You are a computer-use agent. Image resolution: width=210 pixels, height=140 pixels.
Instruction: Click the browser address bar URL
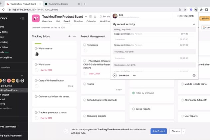click(35, 10)
